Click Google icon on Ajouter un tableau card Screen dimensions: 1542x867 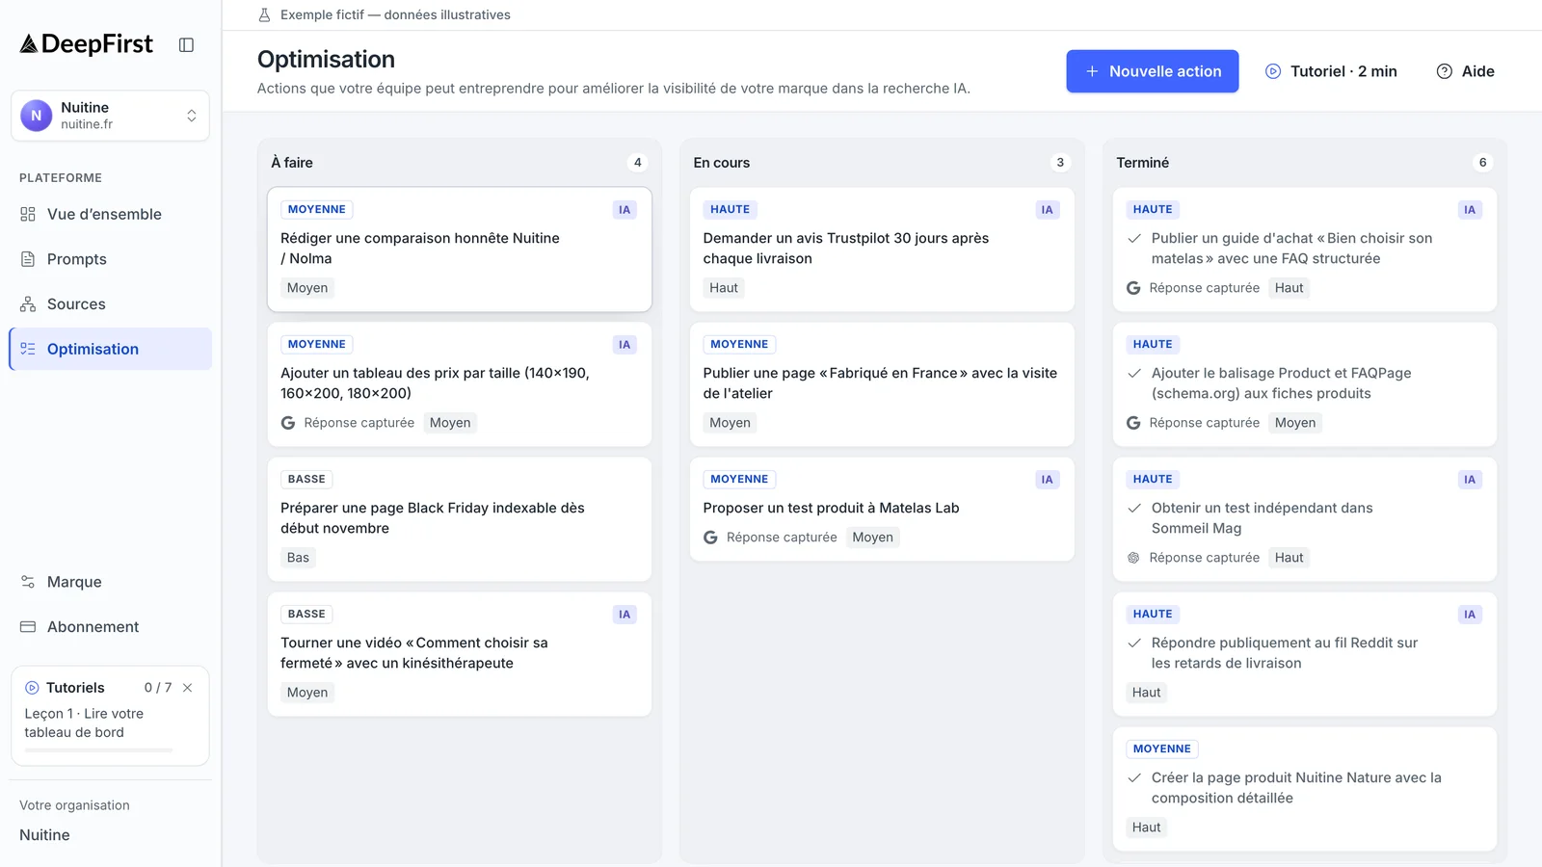[x=288, y=423]
